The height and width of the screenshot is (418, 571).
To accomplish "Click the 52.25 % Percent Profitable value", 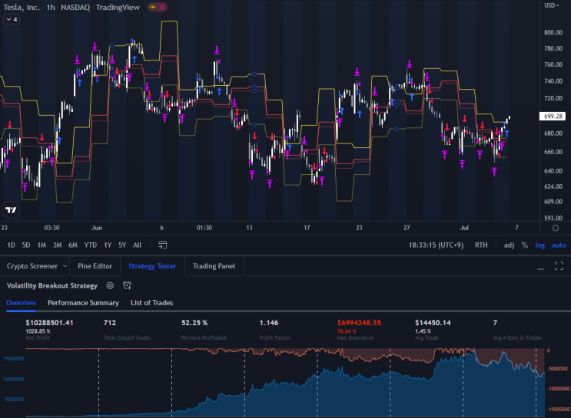I will tap(194, 323).
